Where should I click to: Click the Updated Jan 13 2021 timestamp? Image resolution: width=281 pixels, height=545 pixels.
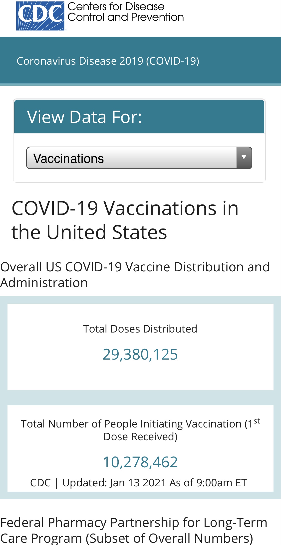[x=139, y=483]
